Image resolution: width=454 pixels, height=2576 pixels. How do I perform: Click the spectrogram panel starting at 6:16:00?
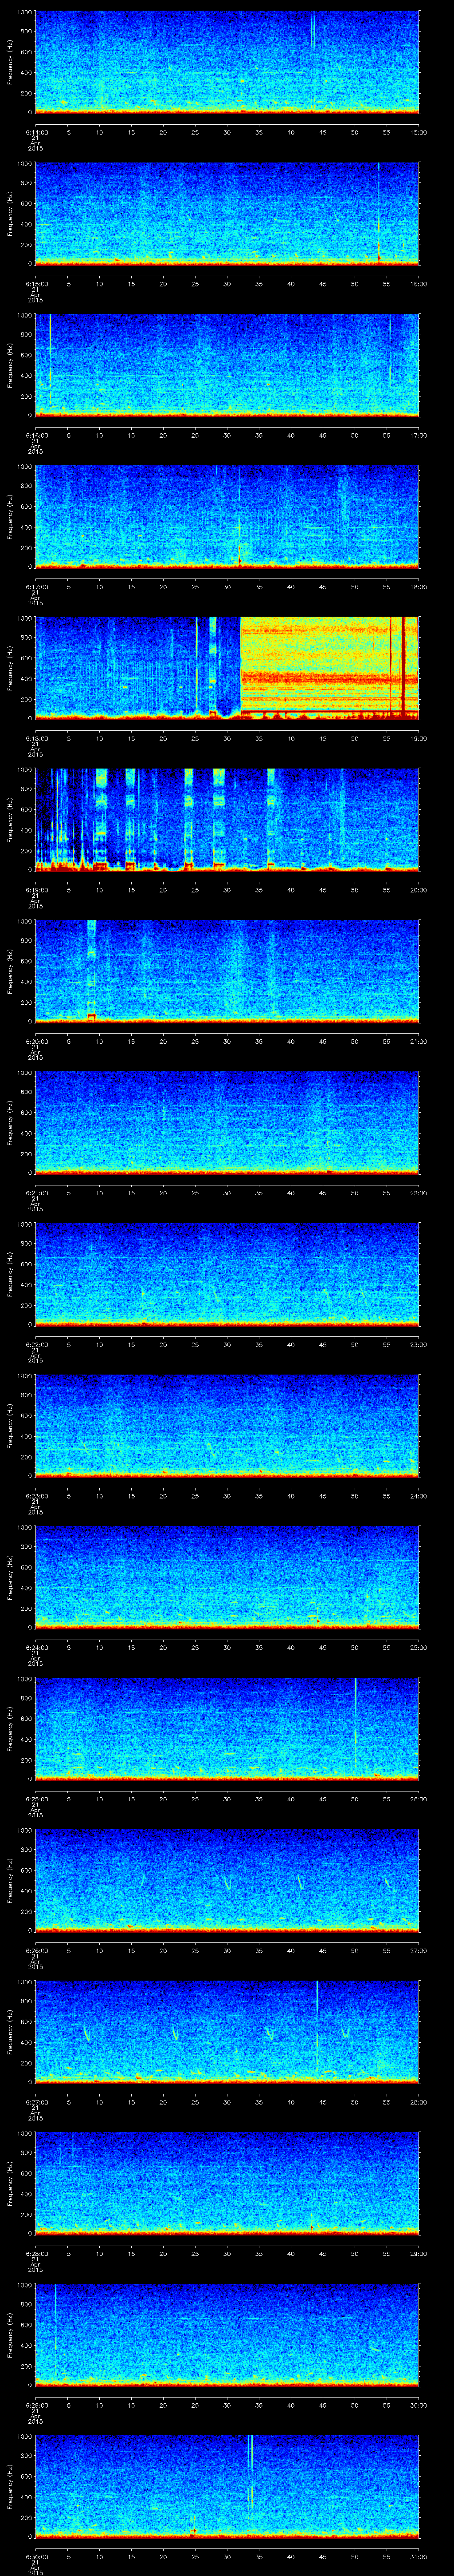(x=227, y=364)
